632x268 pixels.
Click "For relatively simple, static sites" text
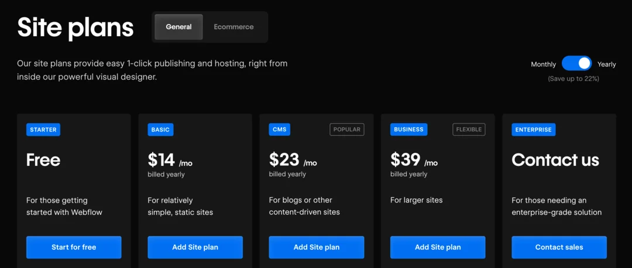click(x=180, y=206)
